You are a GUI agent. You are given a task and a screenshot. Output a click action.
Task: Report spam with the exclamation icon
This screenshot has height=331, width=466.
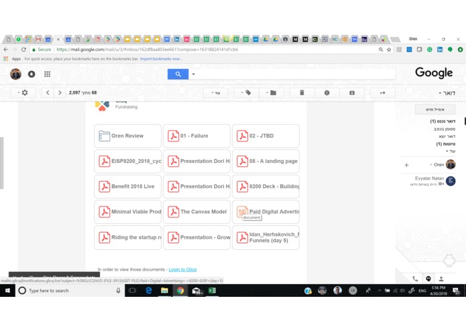[327, 93]
